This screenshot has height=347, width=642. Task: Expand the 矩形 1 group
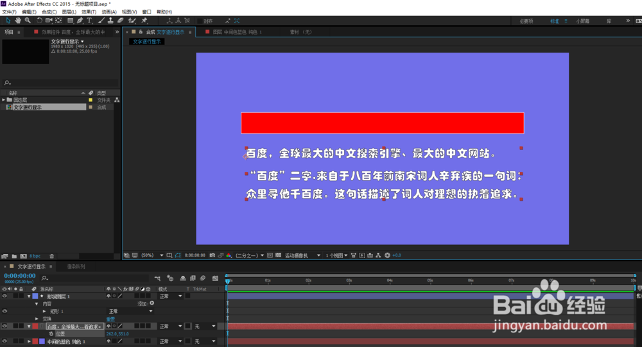pyautogui.click(x=44, y=311)
